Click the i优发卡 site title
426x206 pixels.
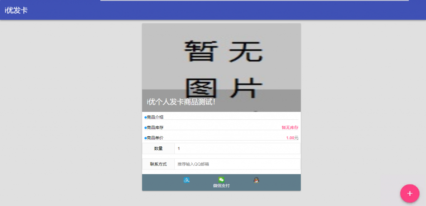pos(16,10)
